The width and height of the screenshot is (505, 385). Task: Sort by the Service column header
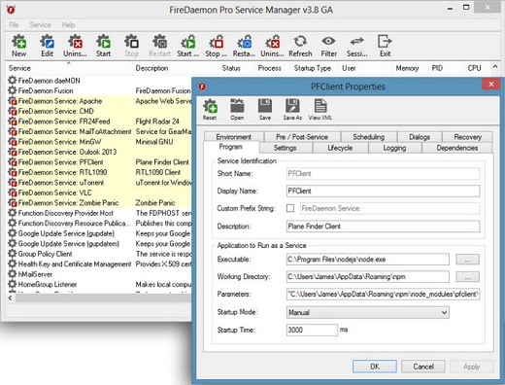point(69,68)
